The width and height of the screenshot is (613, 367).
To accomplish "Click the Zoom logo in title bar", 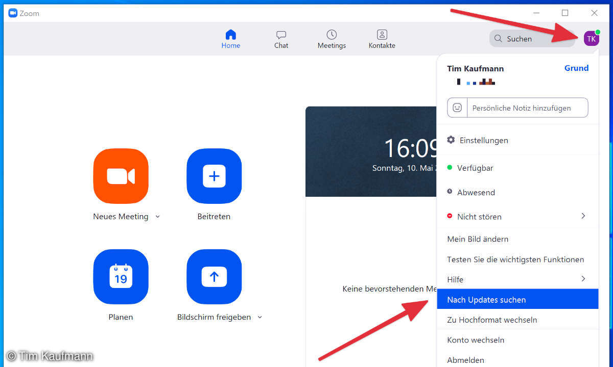I will pyautogui.click(x=13, y=13).
